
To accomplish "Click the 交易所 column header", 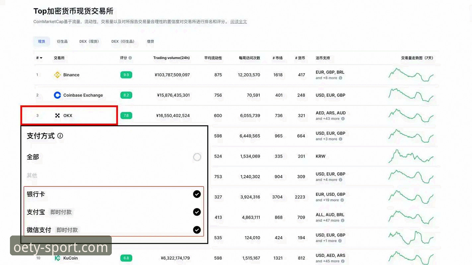I will click(x=59, y=58).
